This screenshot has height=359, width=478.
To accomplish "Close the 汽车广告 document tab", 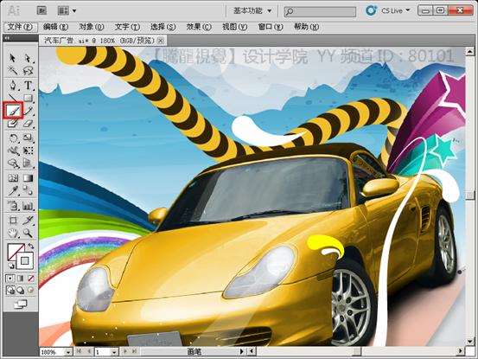I will [161, 41].
